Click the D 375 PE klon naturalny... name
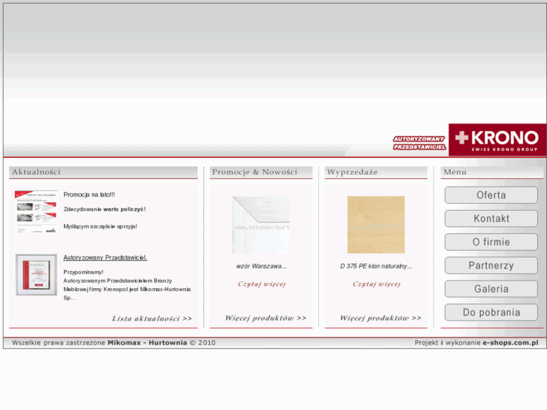 point(376,266)
